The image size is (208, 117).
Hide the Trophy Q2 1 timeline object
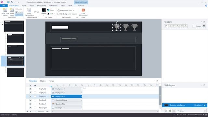click(x=31, y=93)
